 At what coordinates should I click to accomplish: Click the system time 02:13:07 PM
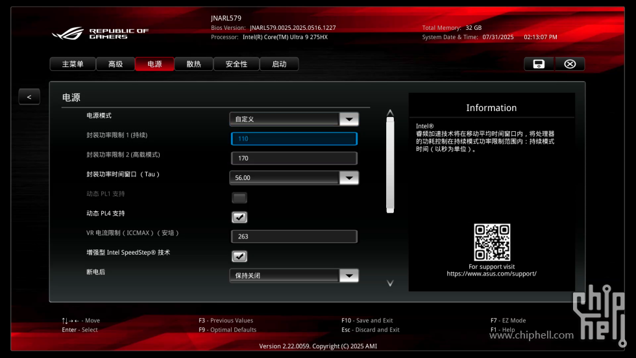pyautogui.click(x=540, y=37)
